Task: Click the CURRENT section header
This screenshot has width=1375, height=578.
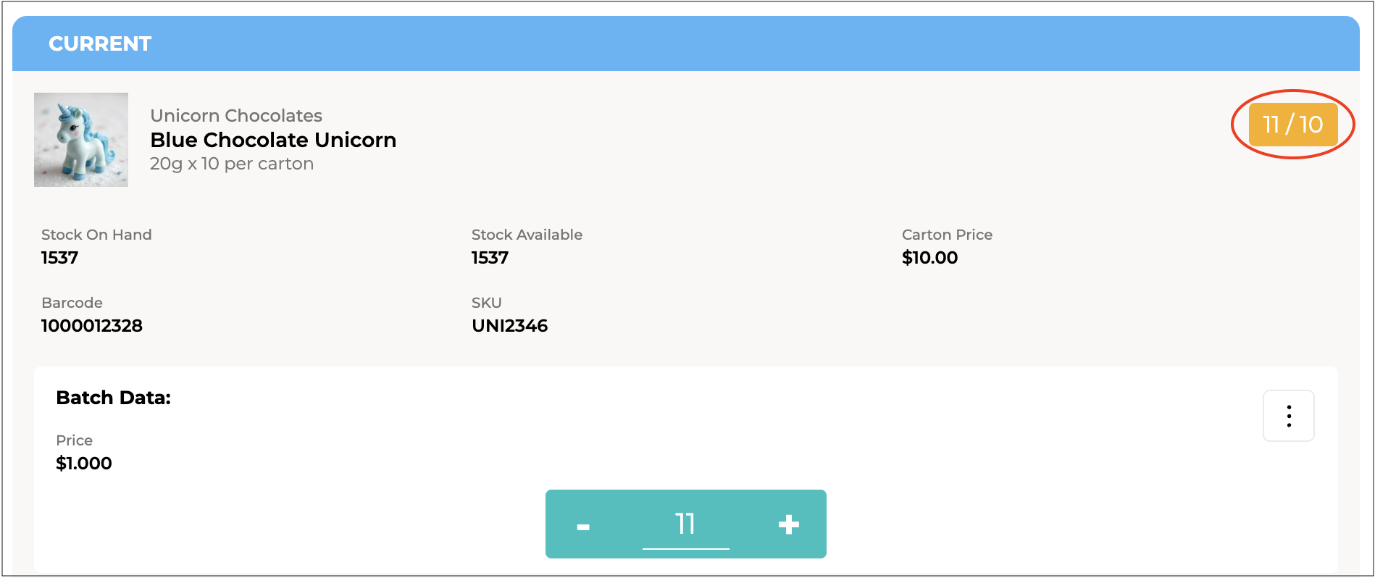Action: point(100,43)
